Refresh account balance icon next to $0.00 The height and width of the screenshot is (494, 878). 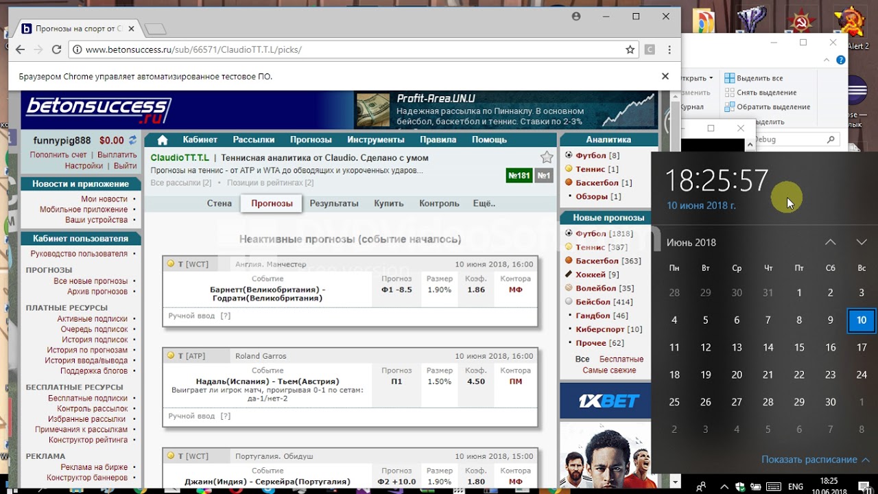(132, 140)
